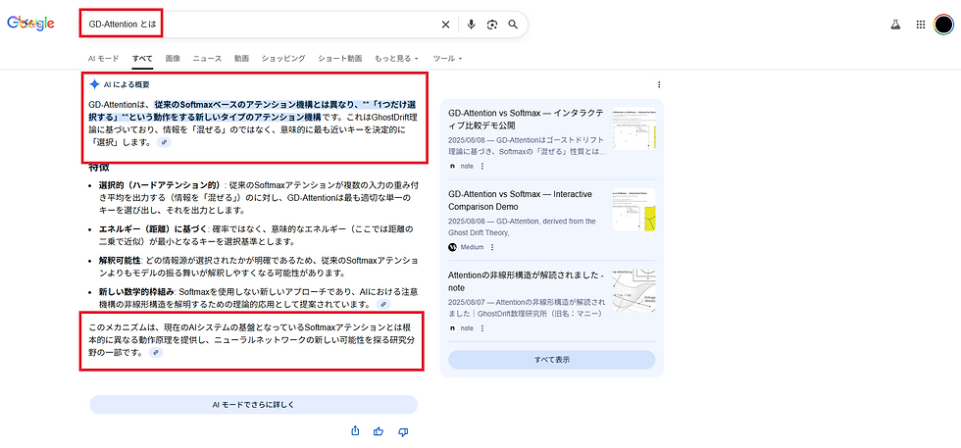Screen dimensions: 961x448
Task: Open the more menu beside first note source
Action: (x=482, y=166)
